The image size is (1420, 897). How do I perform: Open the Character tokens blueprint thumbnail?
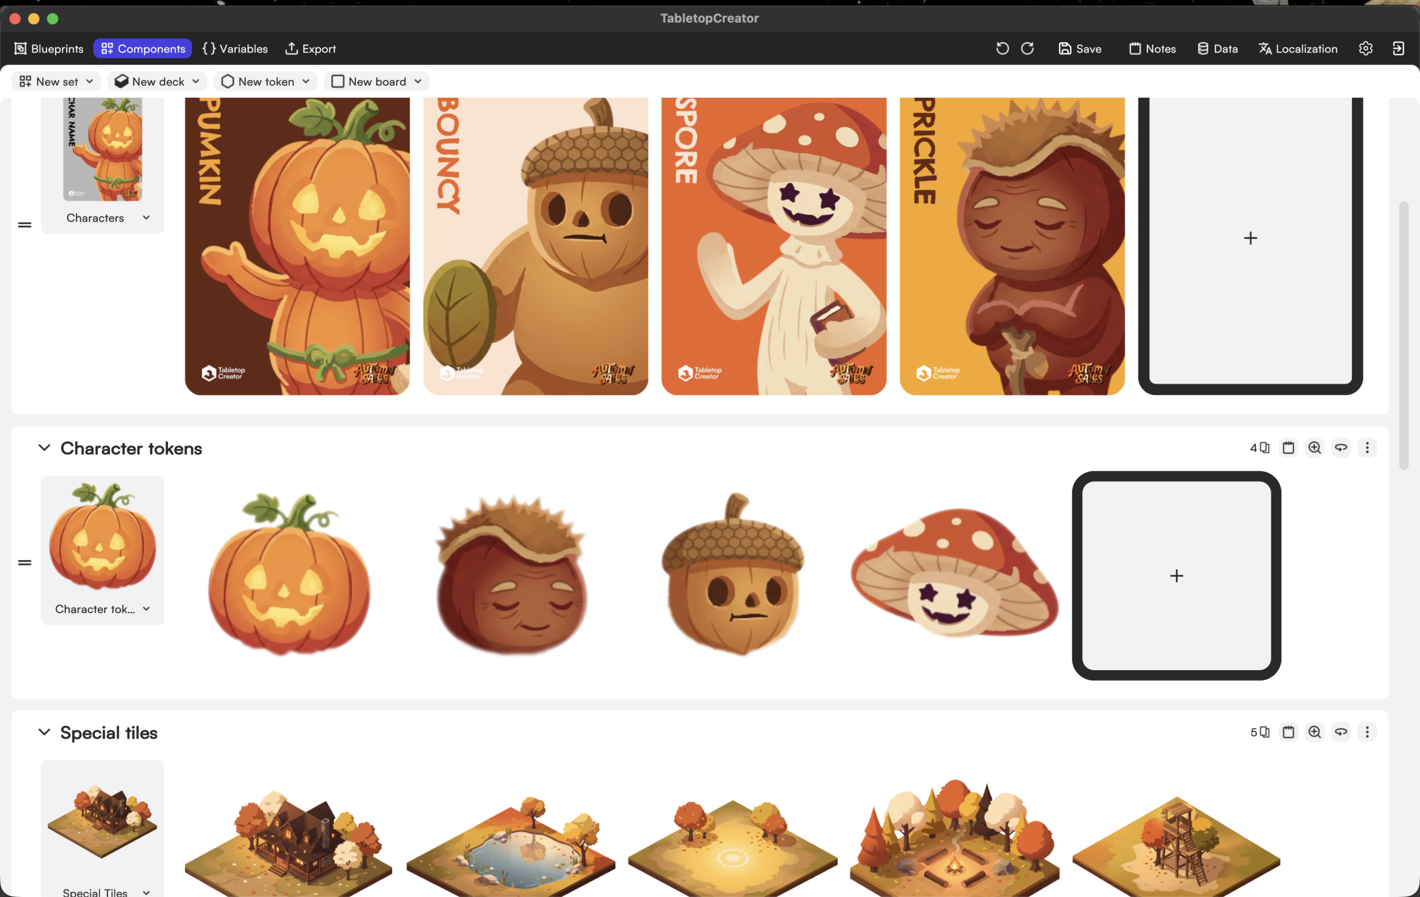(103, 535)
